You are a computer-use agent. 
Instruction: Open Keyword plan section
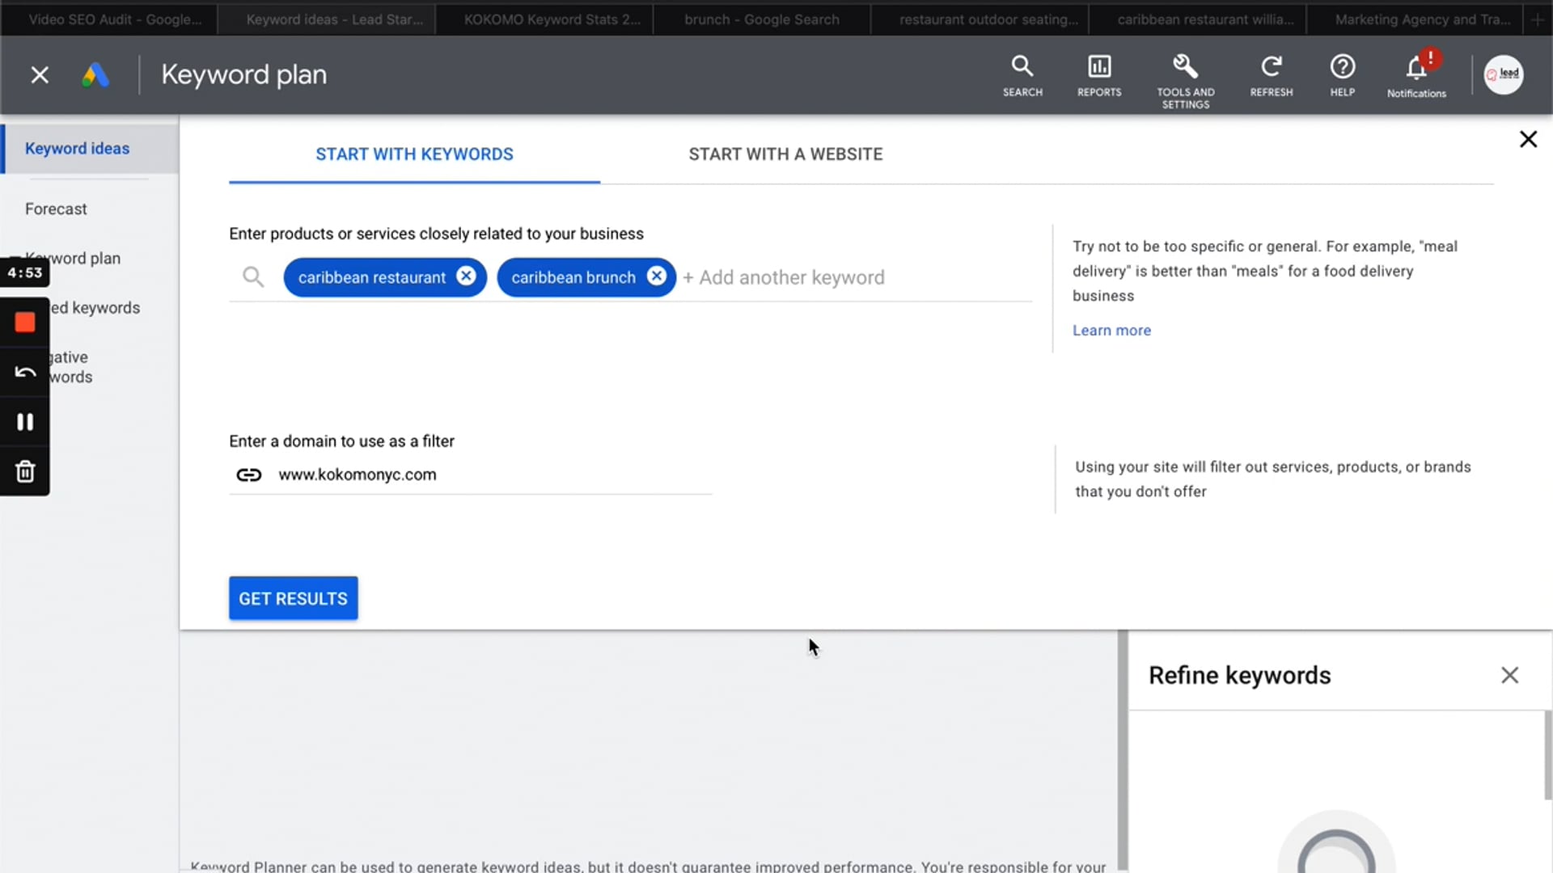coord(73,257)
